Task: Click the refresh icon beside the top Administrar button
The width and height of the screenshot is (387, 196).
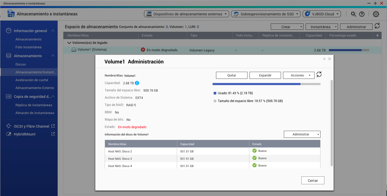Action: [377, 26]
